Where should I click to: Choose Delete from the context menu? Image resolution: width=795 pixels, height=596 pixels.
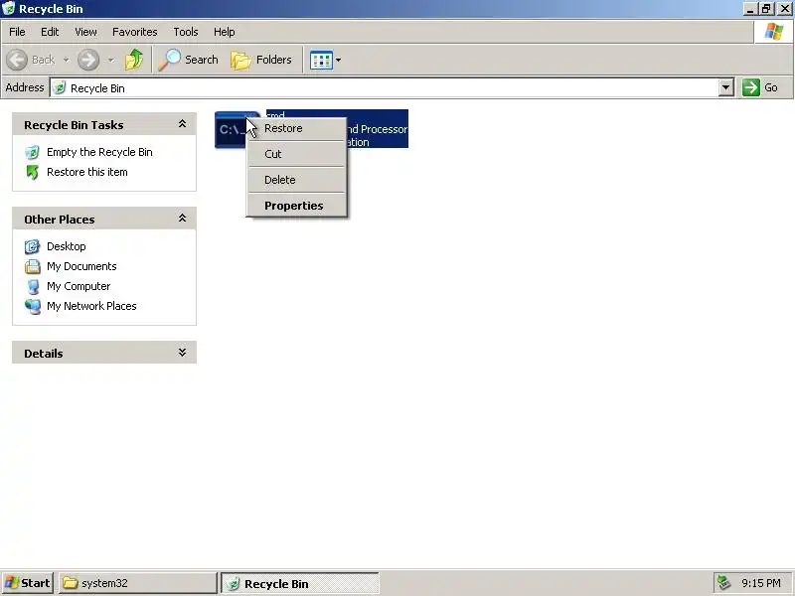pyautogui.click(x=296, y=180)
